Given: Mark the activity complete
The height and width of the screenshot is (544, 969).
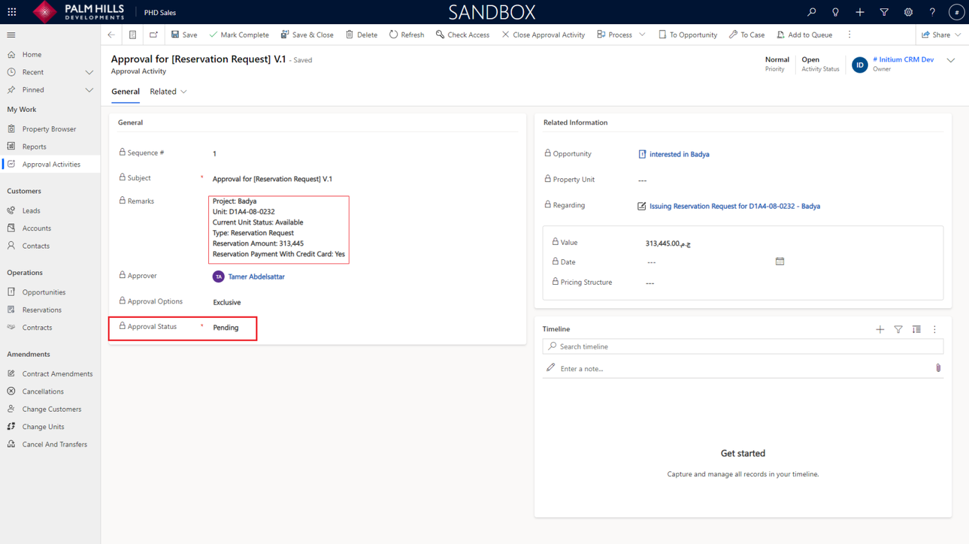Looking at the screenshot, I should [239, 35].
